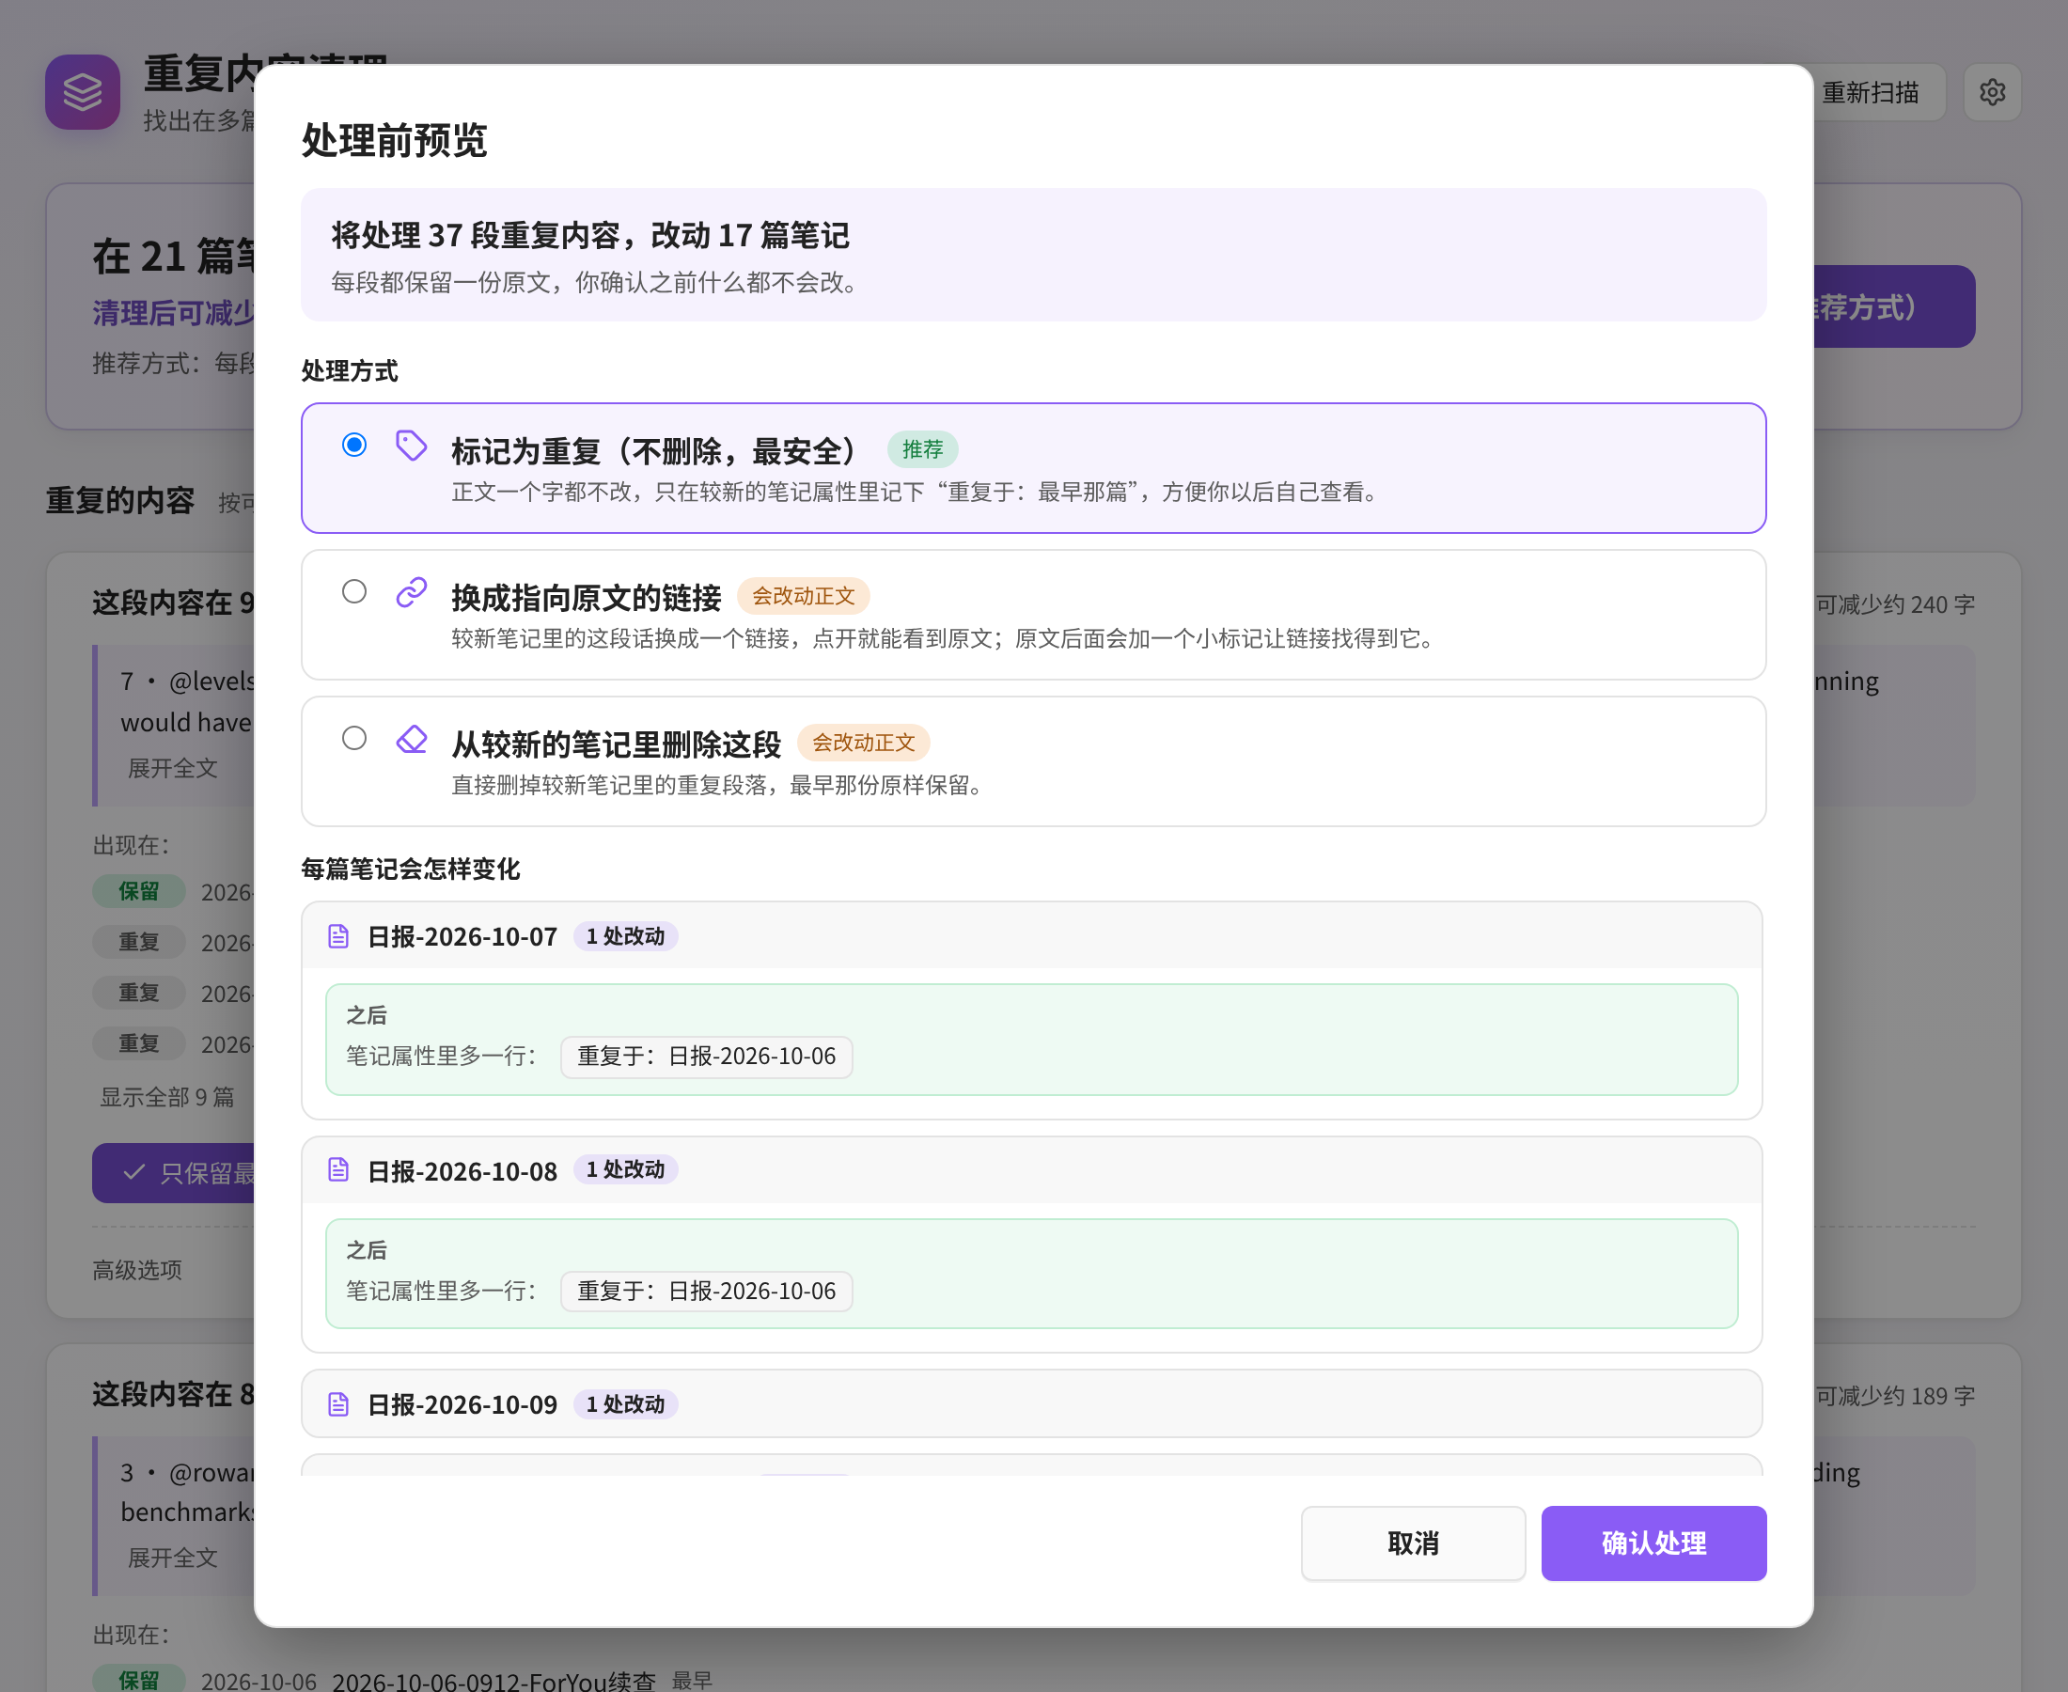Click 可减少约 189 字 text in background
Screen dimensions: 2068x1692
[x=1894, y=1396]
